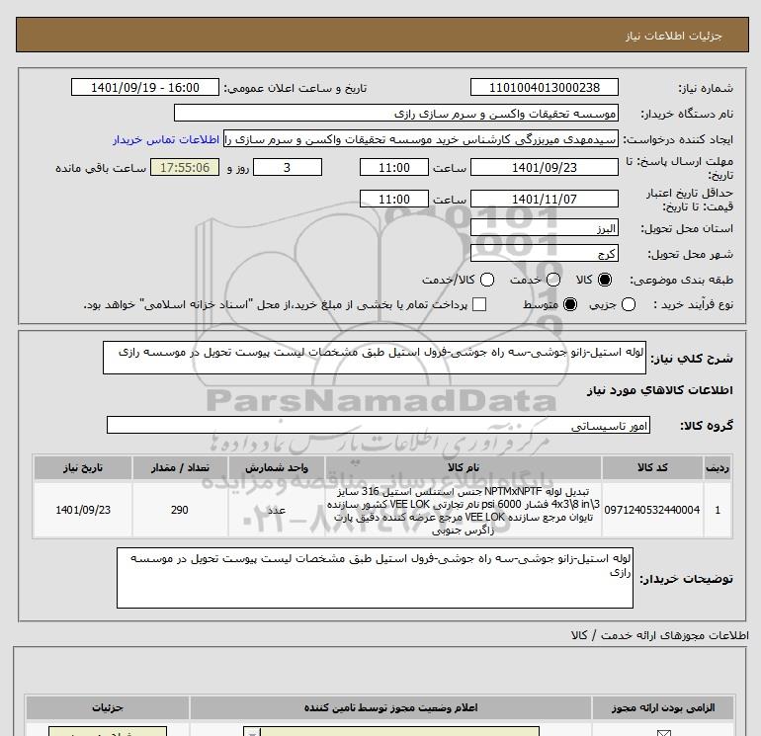This screenshot has width=761, height=736.
Task: Click the response deadline date 1401/09/23 field
Action: click(x=544, y=167)
